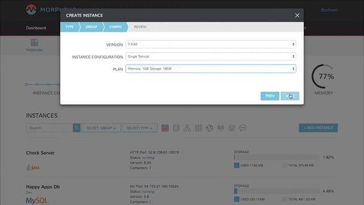Filter instances by globe icon
This screenshot has width=364, height=205.
coord(209,128)
